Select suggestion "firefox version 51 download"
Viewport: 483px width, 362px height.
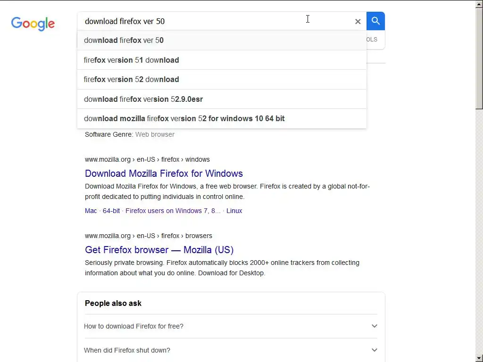[222, 60]
